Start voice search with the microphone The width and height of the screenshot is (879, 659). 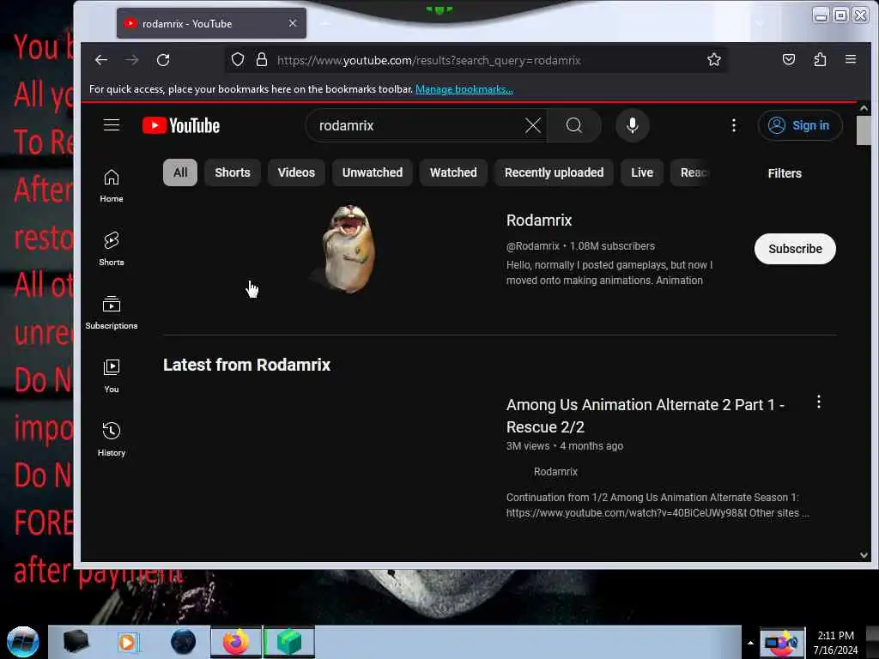[633, 125]
